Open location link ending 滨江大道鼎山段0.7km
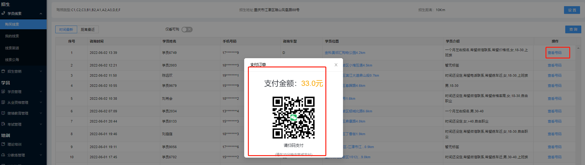This screenshot has width=585, height=165. 361,75
